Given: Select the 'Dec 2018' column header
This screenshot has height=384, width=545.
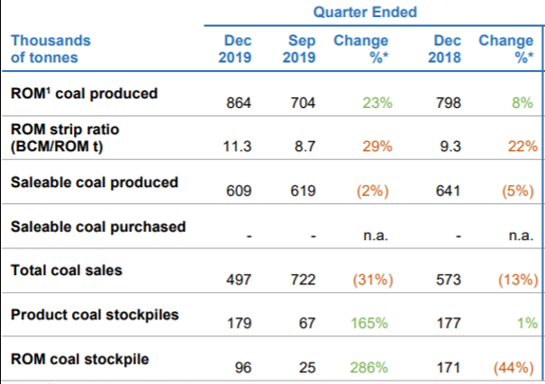Looking at the screenshot, I should 447,49.
